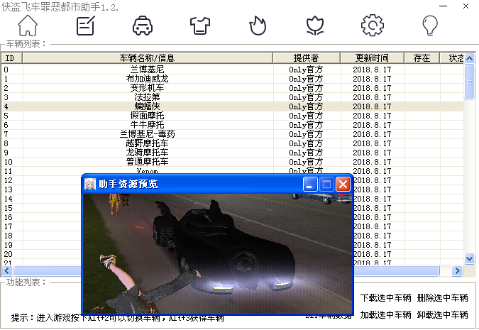The image size is (479, 330).
Task: Open the gear settings icon page
Action: tap(373, 26)
